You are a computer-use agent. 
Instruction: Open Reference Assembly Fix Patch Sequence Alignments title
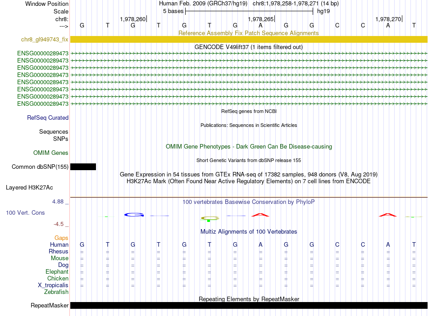coord(248,33)
